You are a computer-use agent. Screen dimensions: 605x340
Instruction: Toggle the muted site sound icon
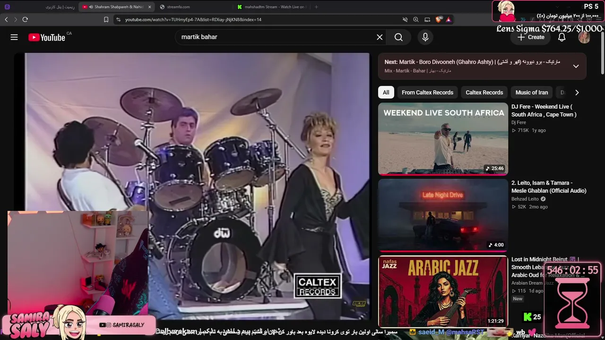tap(405, 19)
